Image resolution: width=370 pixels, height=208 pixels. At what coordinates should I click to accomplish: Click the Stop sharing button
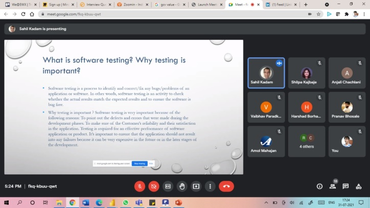point(140,164)
